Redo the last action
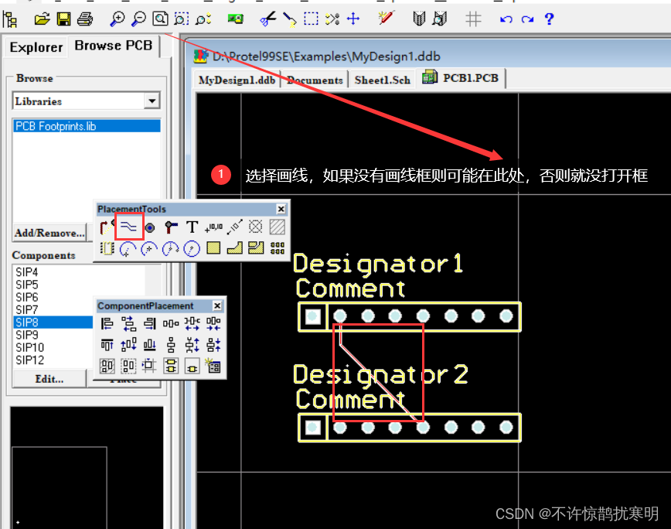 tap(527, 19)
